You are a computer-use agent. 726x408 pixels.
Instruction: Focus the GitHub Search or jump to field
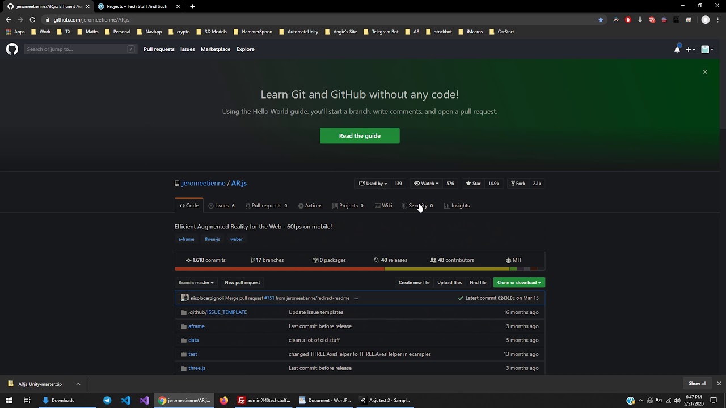point(80,49)
